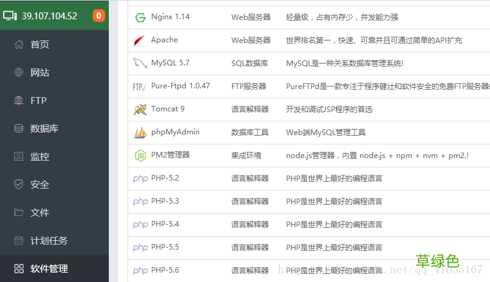Click the PHP-5.5 software name
The height and width of the screenshot is (282, 490).
pos(165,247)
